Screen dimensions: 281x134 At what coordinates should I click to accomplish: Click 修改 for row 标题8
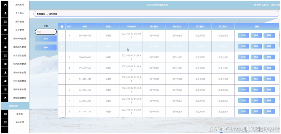click(256, 36)
